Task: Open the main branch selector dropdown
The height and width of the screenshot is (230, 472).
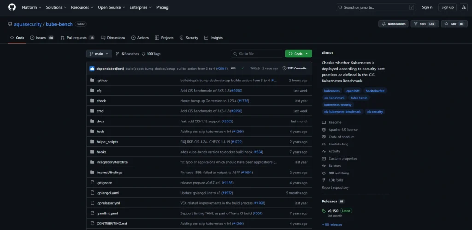Action: point(99,54)
